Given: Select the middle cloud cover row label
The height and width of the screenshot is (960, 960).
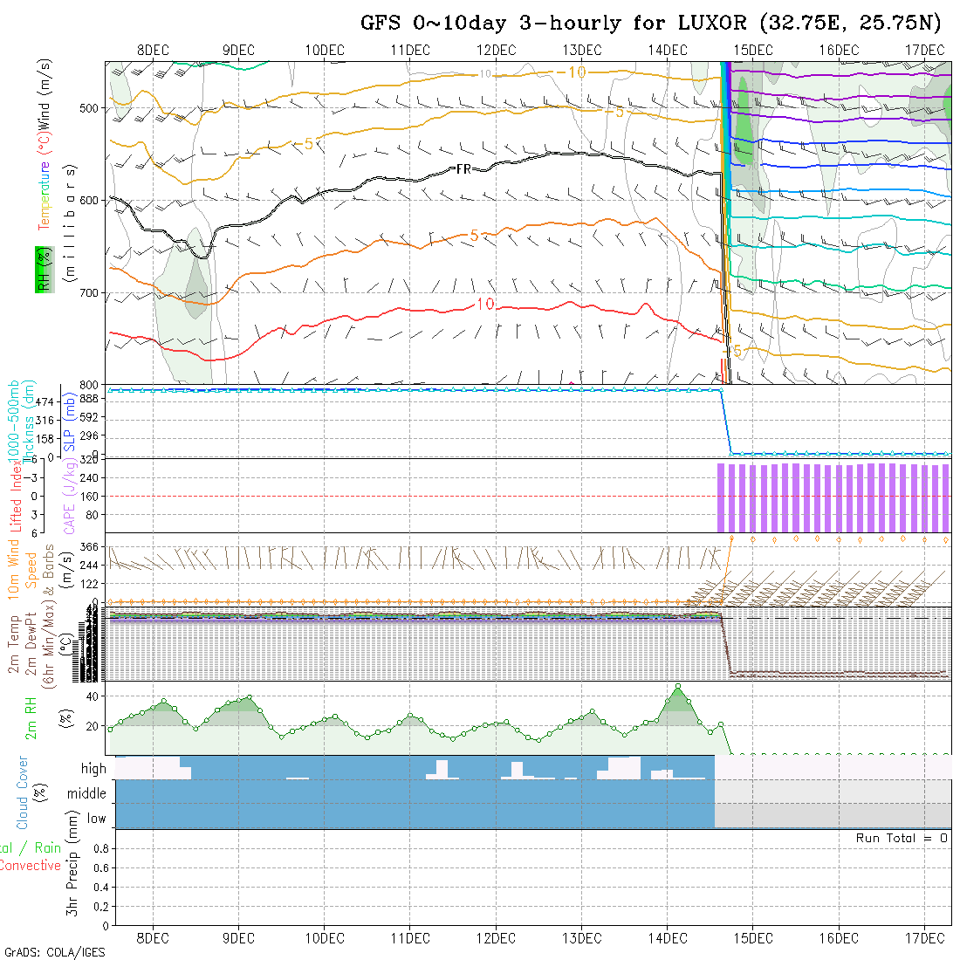Looking at the screenshot, I should tap(86, 793).
